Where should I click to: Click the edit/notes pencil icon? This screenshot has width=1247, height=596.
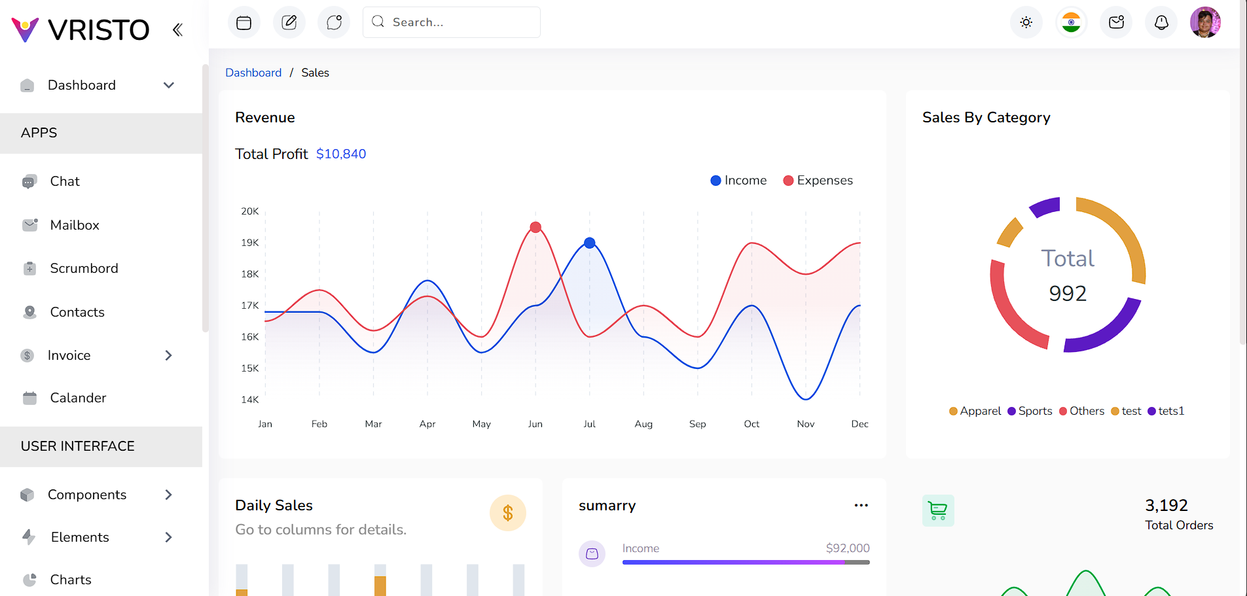(289, 23)
